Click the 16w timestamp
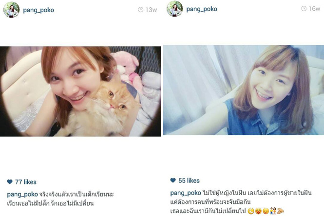Viewport: 324px width, 216px height. coord(314,9)
